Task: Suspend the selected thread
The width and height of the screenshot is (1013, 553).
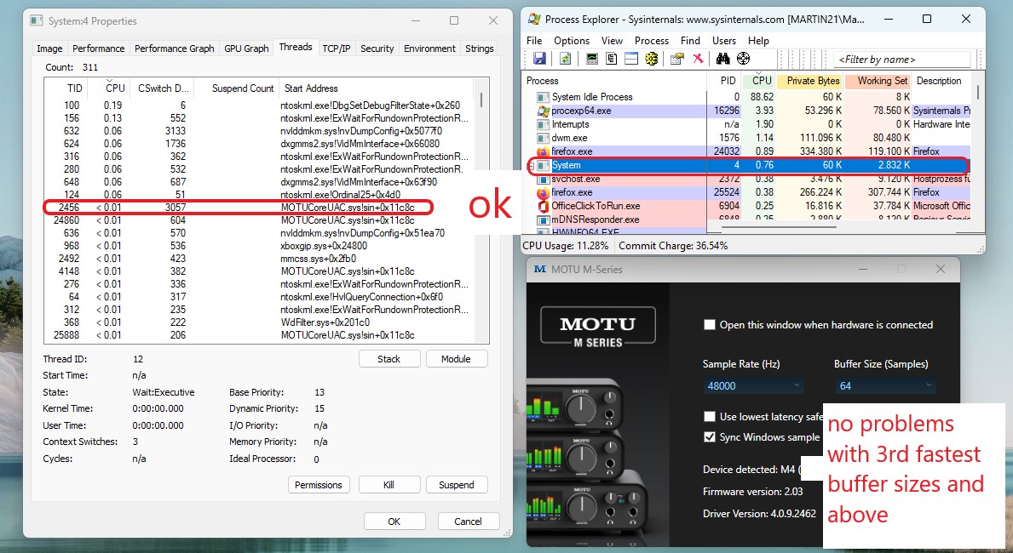Action: [x=456, y=485]
